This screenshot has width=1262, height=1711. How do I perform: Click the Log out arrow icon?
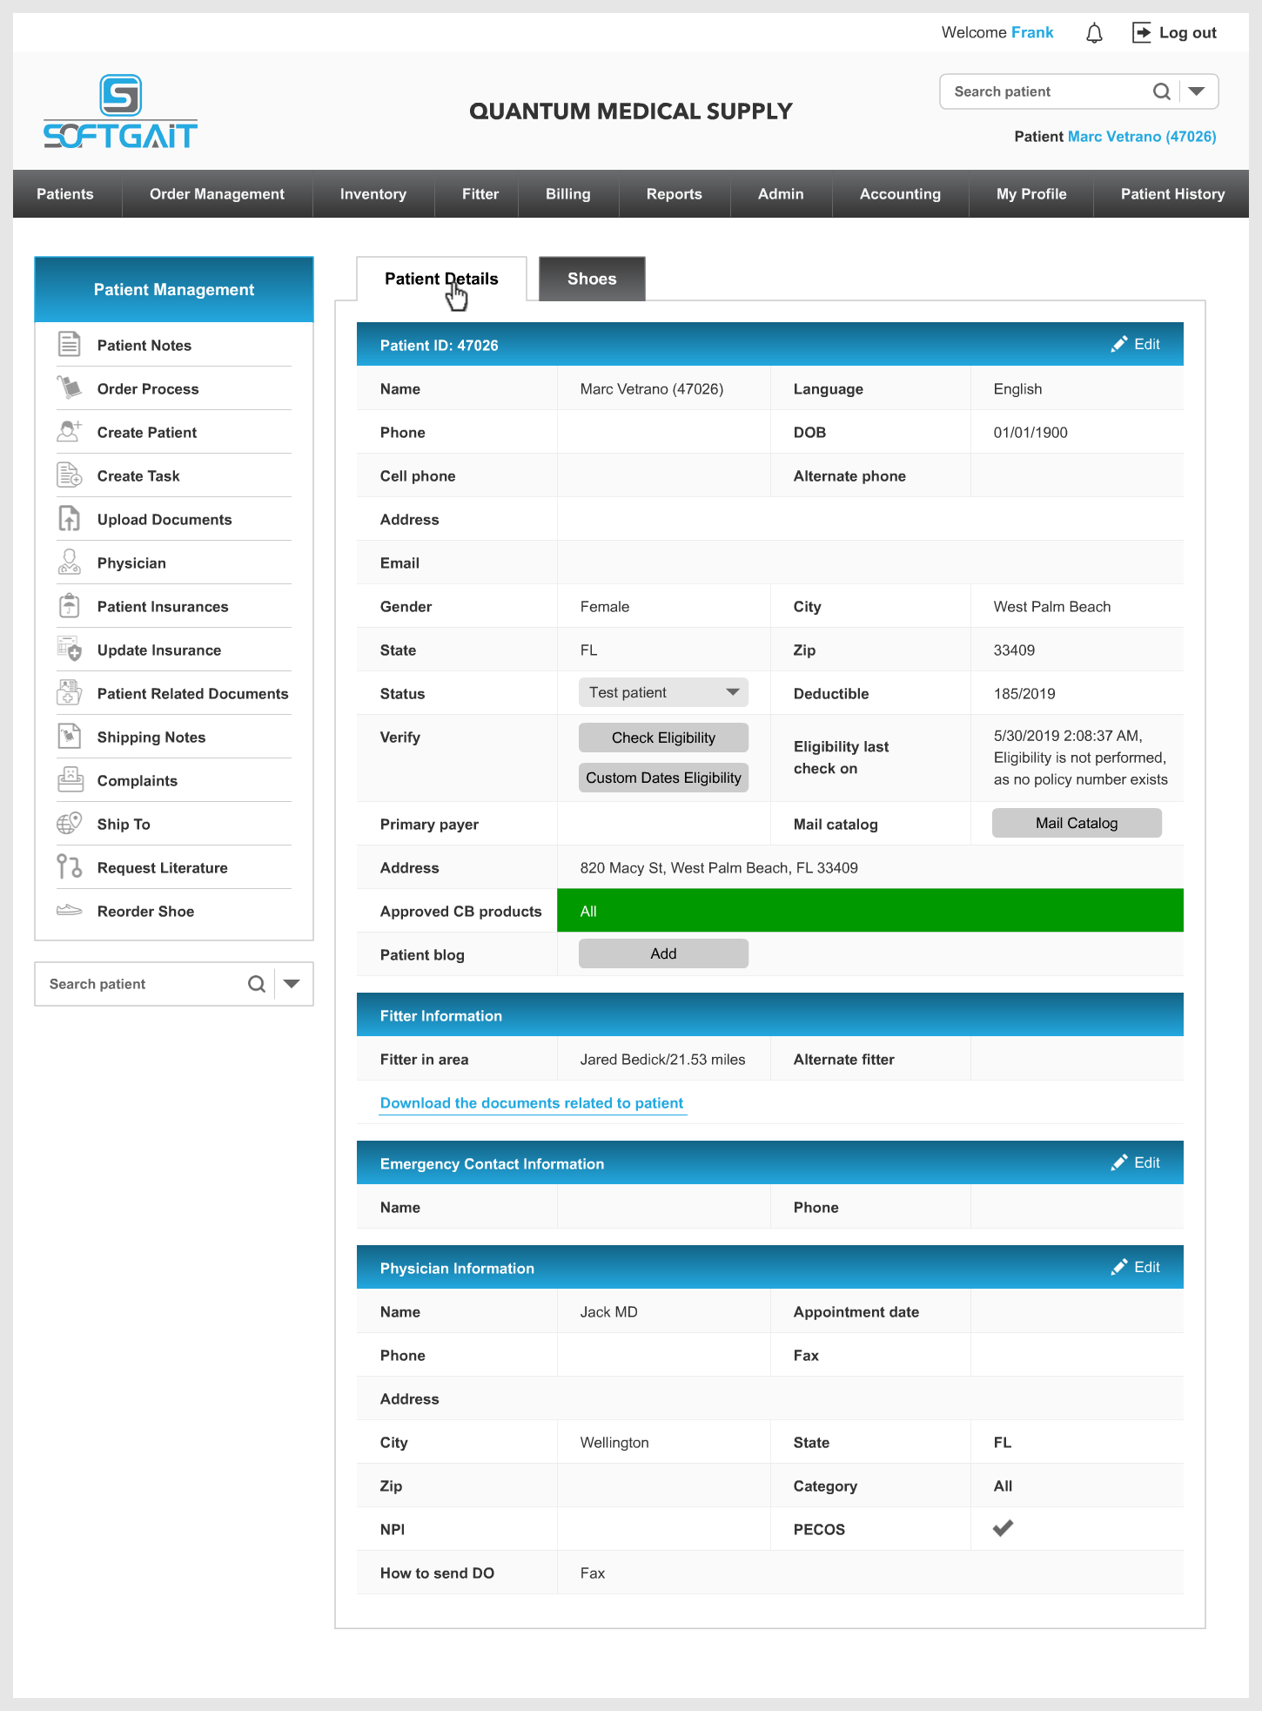(1141, 33)
